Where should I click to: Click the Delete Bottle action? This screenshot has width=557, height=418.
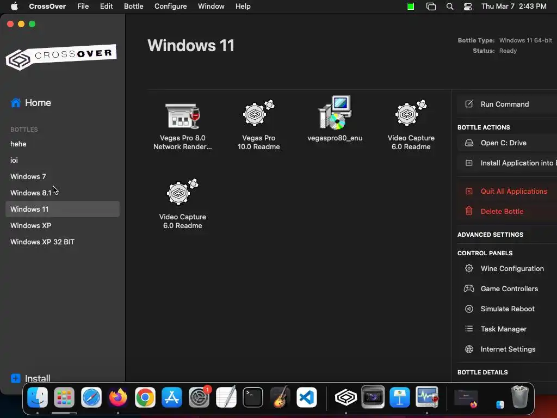pos(508,211)
